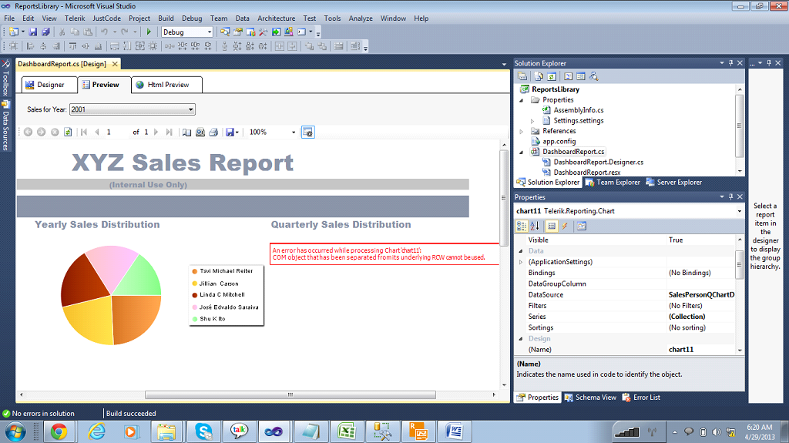Screen dimensions: 789x443
Task: Open the chart11 object selector dropdown
Action: click(739, 211)
